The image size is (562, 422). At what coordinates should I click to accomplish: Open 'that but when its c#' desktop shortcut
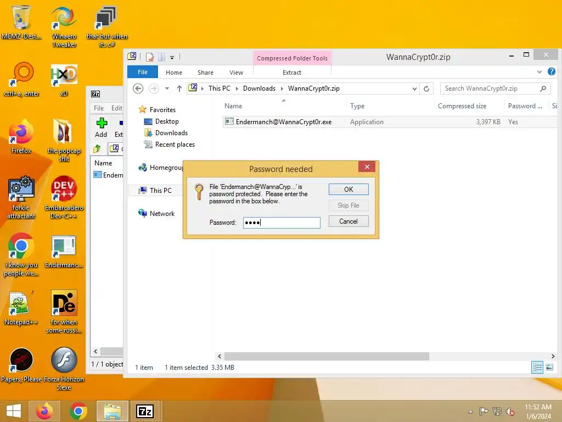107,26
